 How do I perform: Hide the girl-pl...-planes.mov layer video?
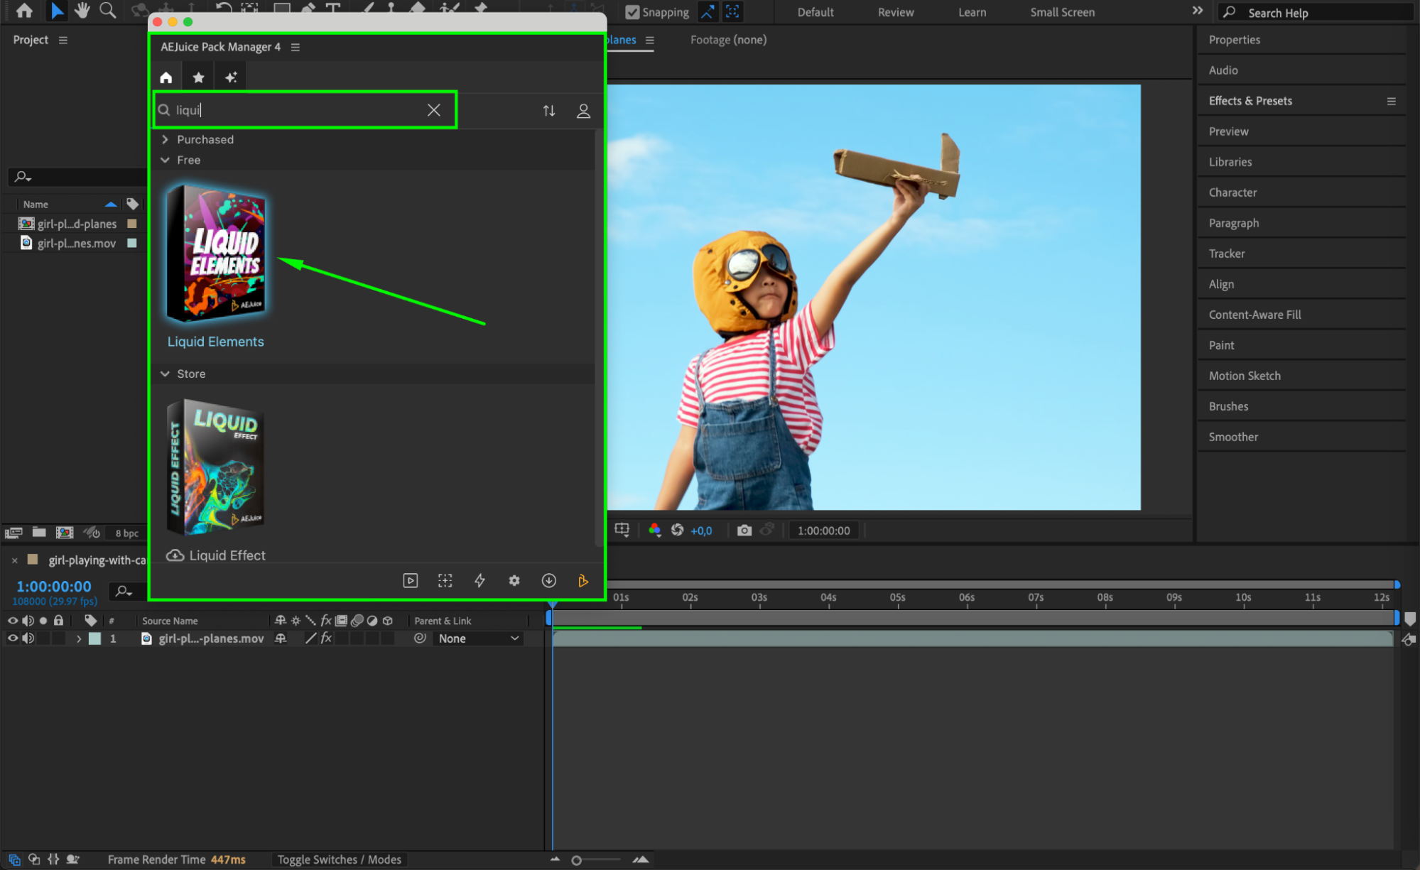coord(12,638)
